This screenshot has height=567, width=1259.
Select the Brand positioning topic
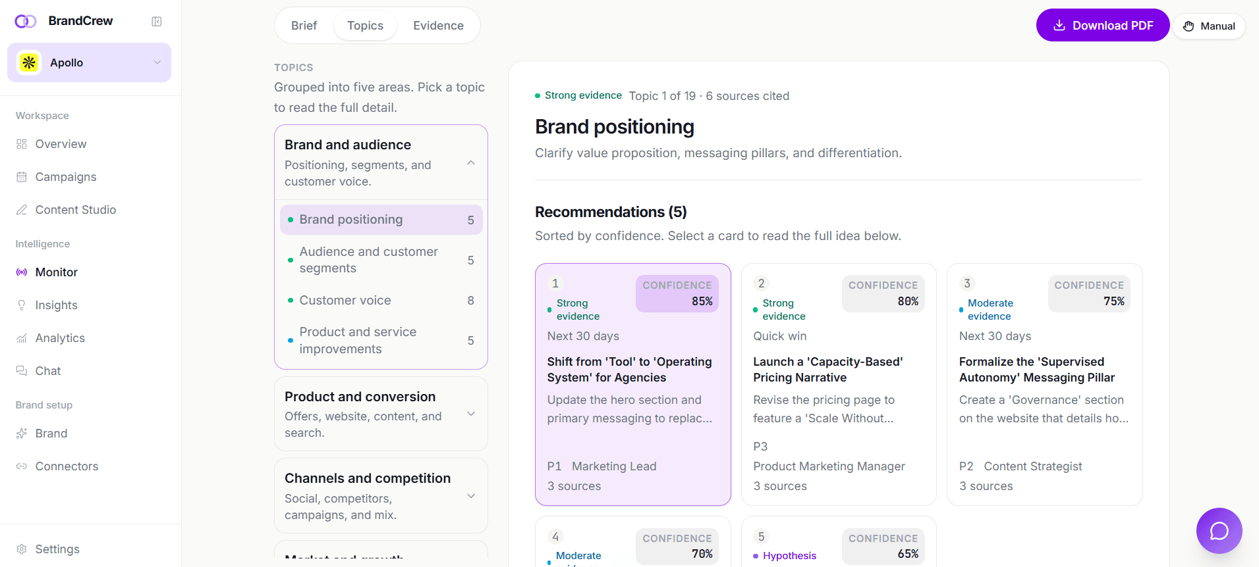pos(381,220)
